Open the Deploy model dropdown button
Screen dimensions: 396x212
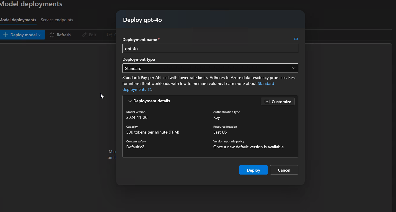[22, 35]
